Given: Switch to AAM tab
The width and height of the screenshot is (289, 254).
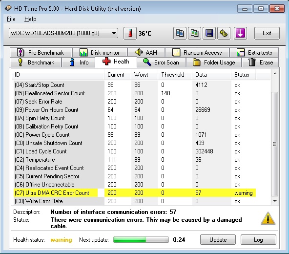Looking at the screenshot, I should (146, 53).
